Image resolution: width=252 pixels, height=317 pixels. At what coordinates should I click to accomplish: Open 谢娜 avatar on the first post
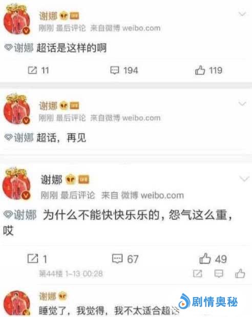17,19
